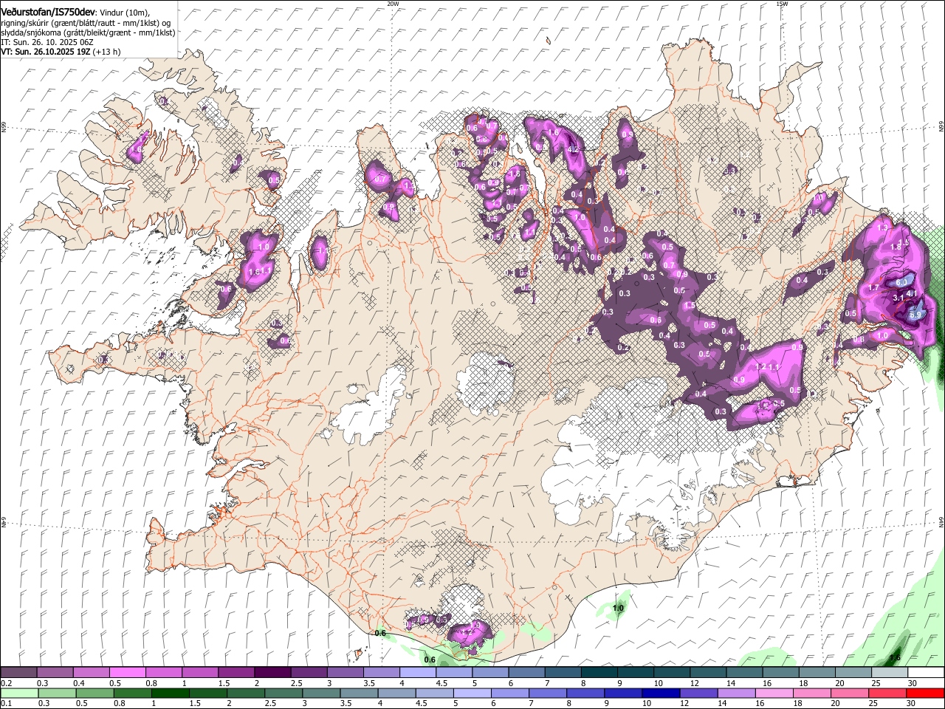The image size is (945, 709).
Task: Click the '6.0' precipitation value on the east coast
Action: click(901, 282)
